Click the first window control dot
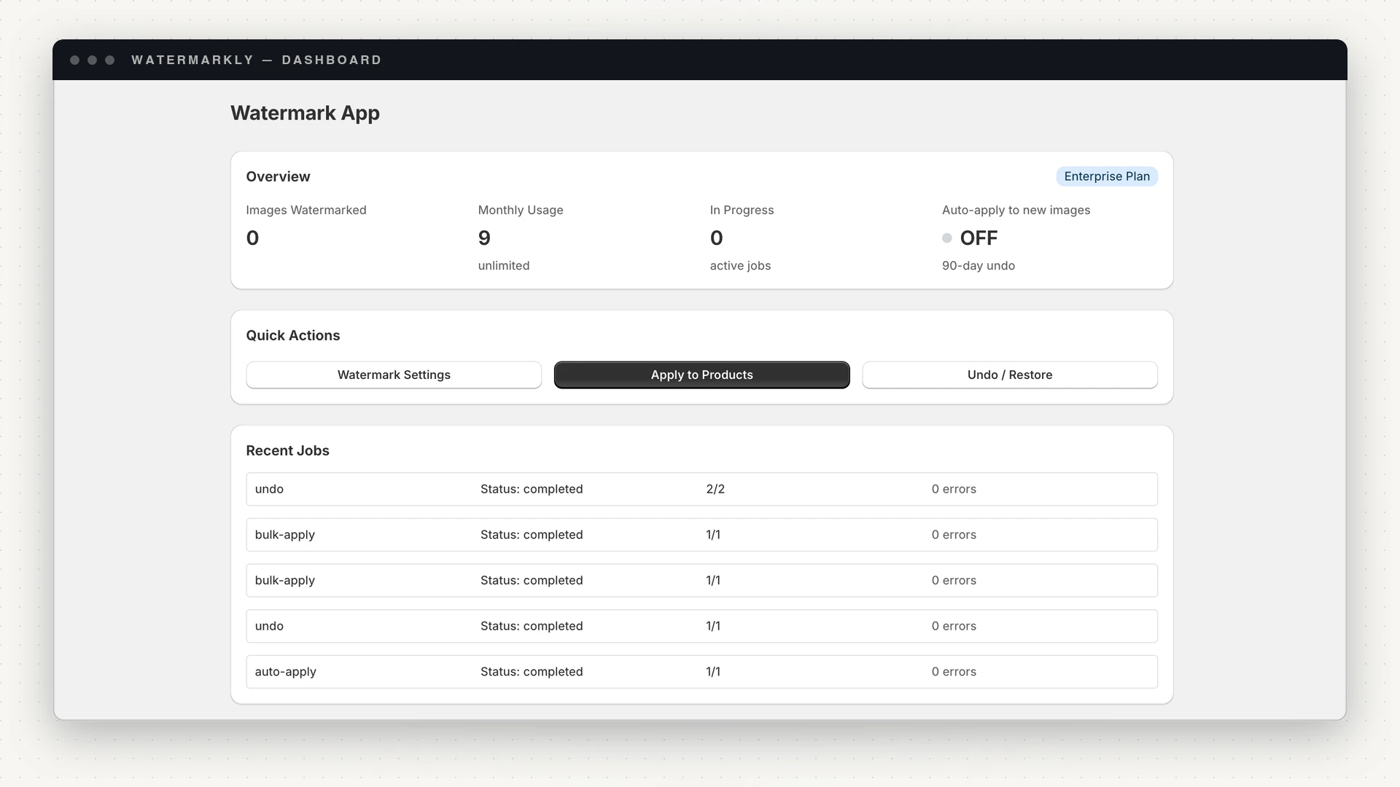 74,60
